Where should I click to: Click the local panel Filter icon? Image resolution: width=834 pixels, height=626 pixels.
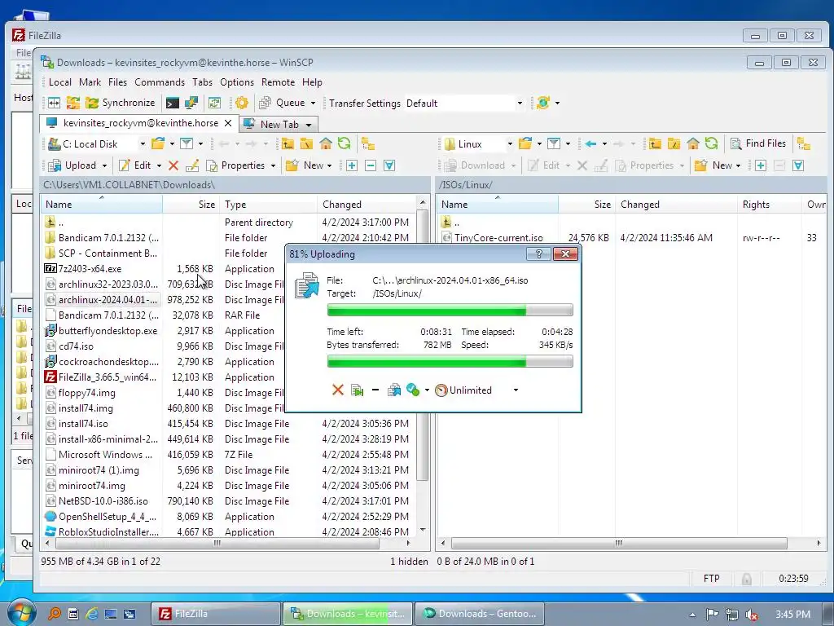(x=187, y=143)
